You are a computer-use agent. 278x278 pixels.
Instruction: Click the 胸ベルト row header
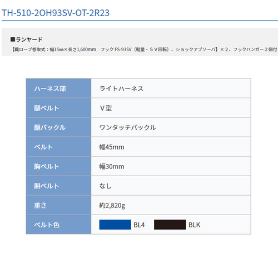pyautogui.click(x=58, y=166)
